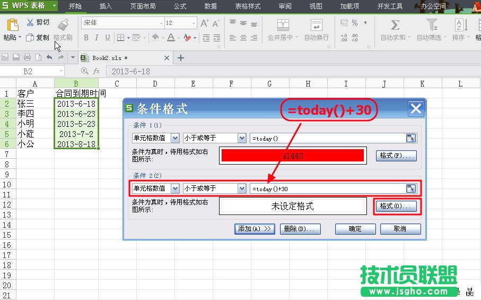
Task: Decrease font size with A- icon
Action: [216, 23]
